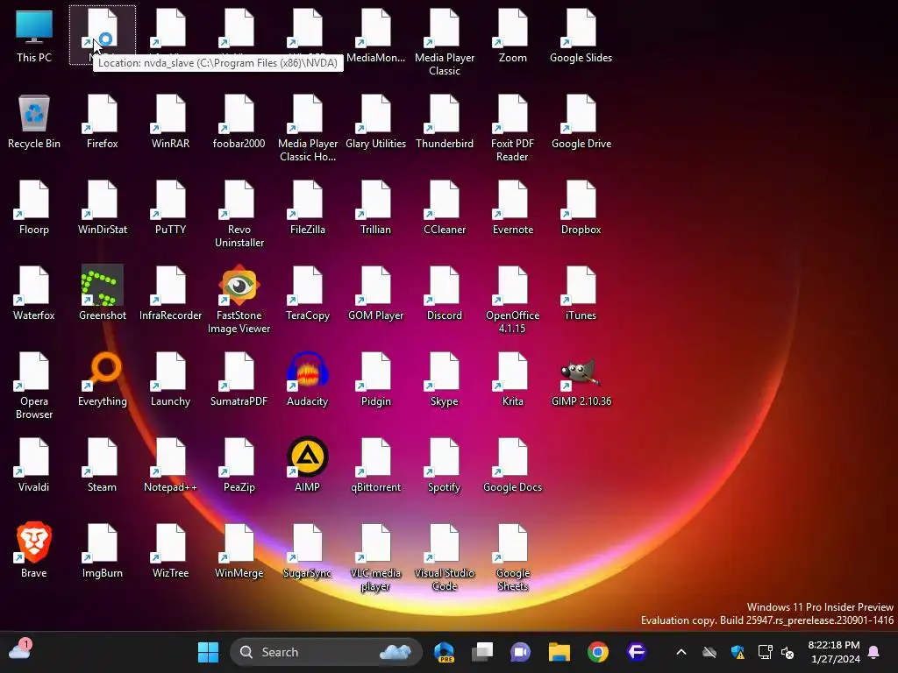Select the Revo Uninstaller shortcut
This screenshot has width=898, height=673.
point(239,214)
